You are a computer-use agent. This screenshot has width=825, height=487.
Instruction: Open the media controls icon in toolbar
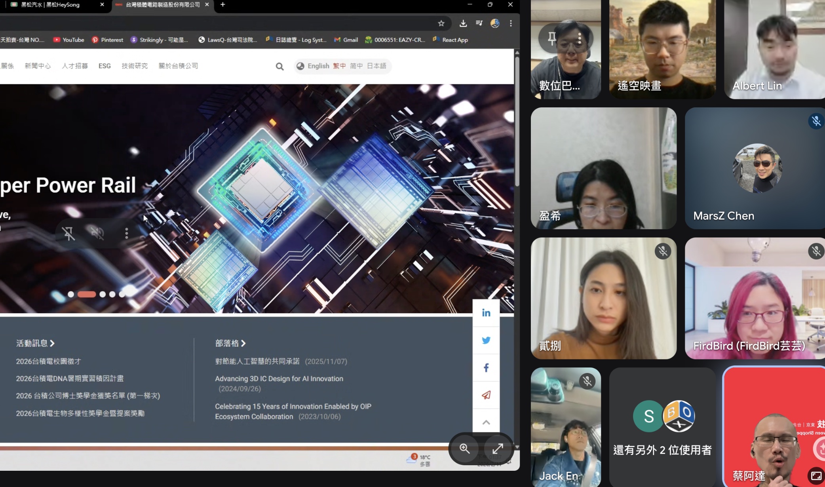(479, 23)
